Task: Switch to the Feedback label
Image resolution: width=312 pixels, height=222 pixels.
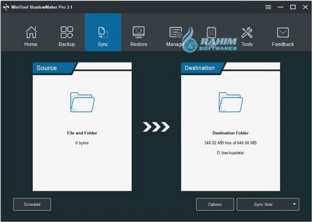Action: tap(283, 44)
